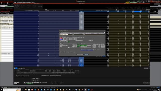The image size is (161, 91).
Task: Click the 'Aggiungere a Liste preghi' button
Action: click(56, 76)
